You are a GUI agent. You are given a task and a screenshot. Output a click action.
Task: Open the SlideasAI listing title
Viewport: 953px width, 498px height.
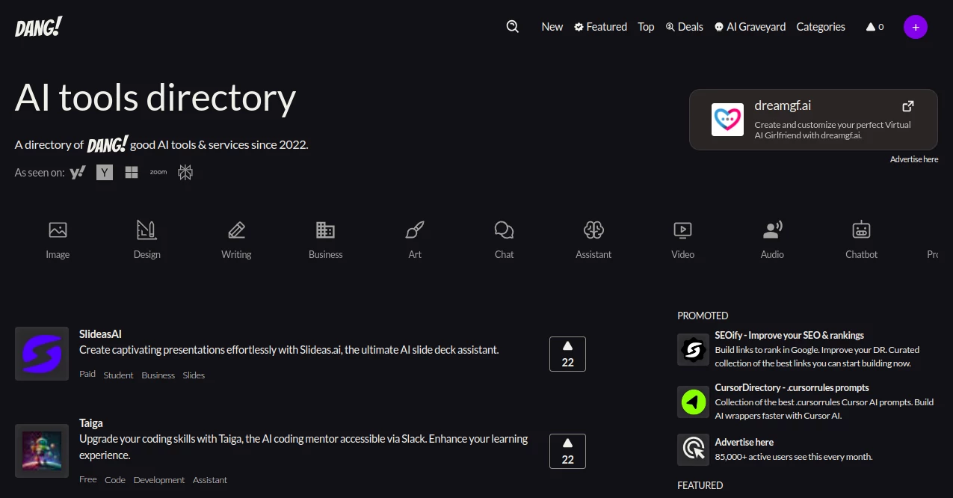point(100,334)
